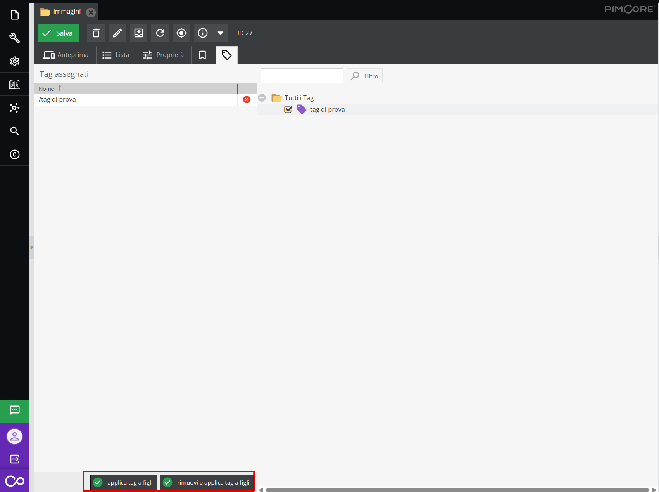Click 'rimuovi e applica tag a figli' button
Viewport: 659px width, 492px height.
pos(207,482)
